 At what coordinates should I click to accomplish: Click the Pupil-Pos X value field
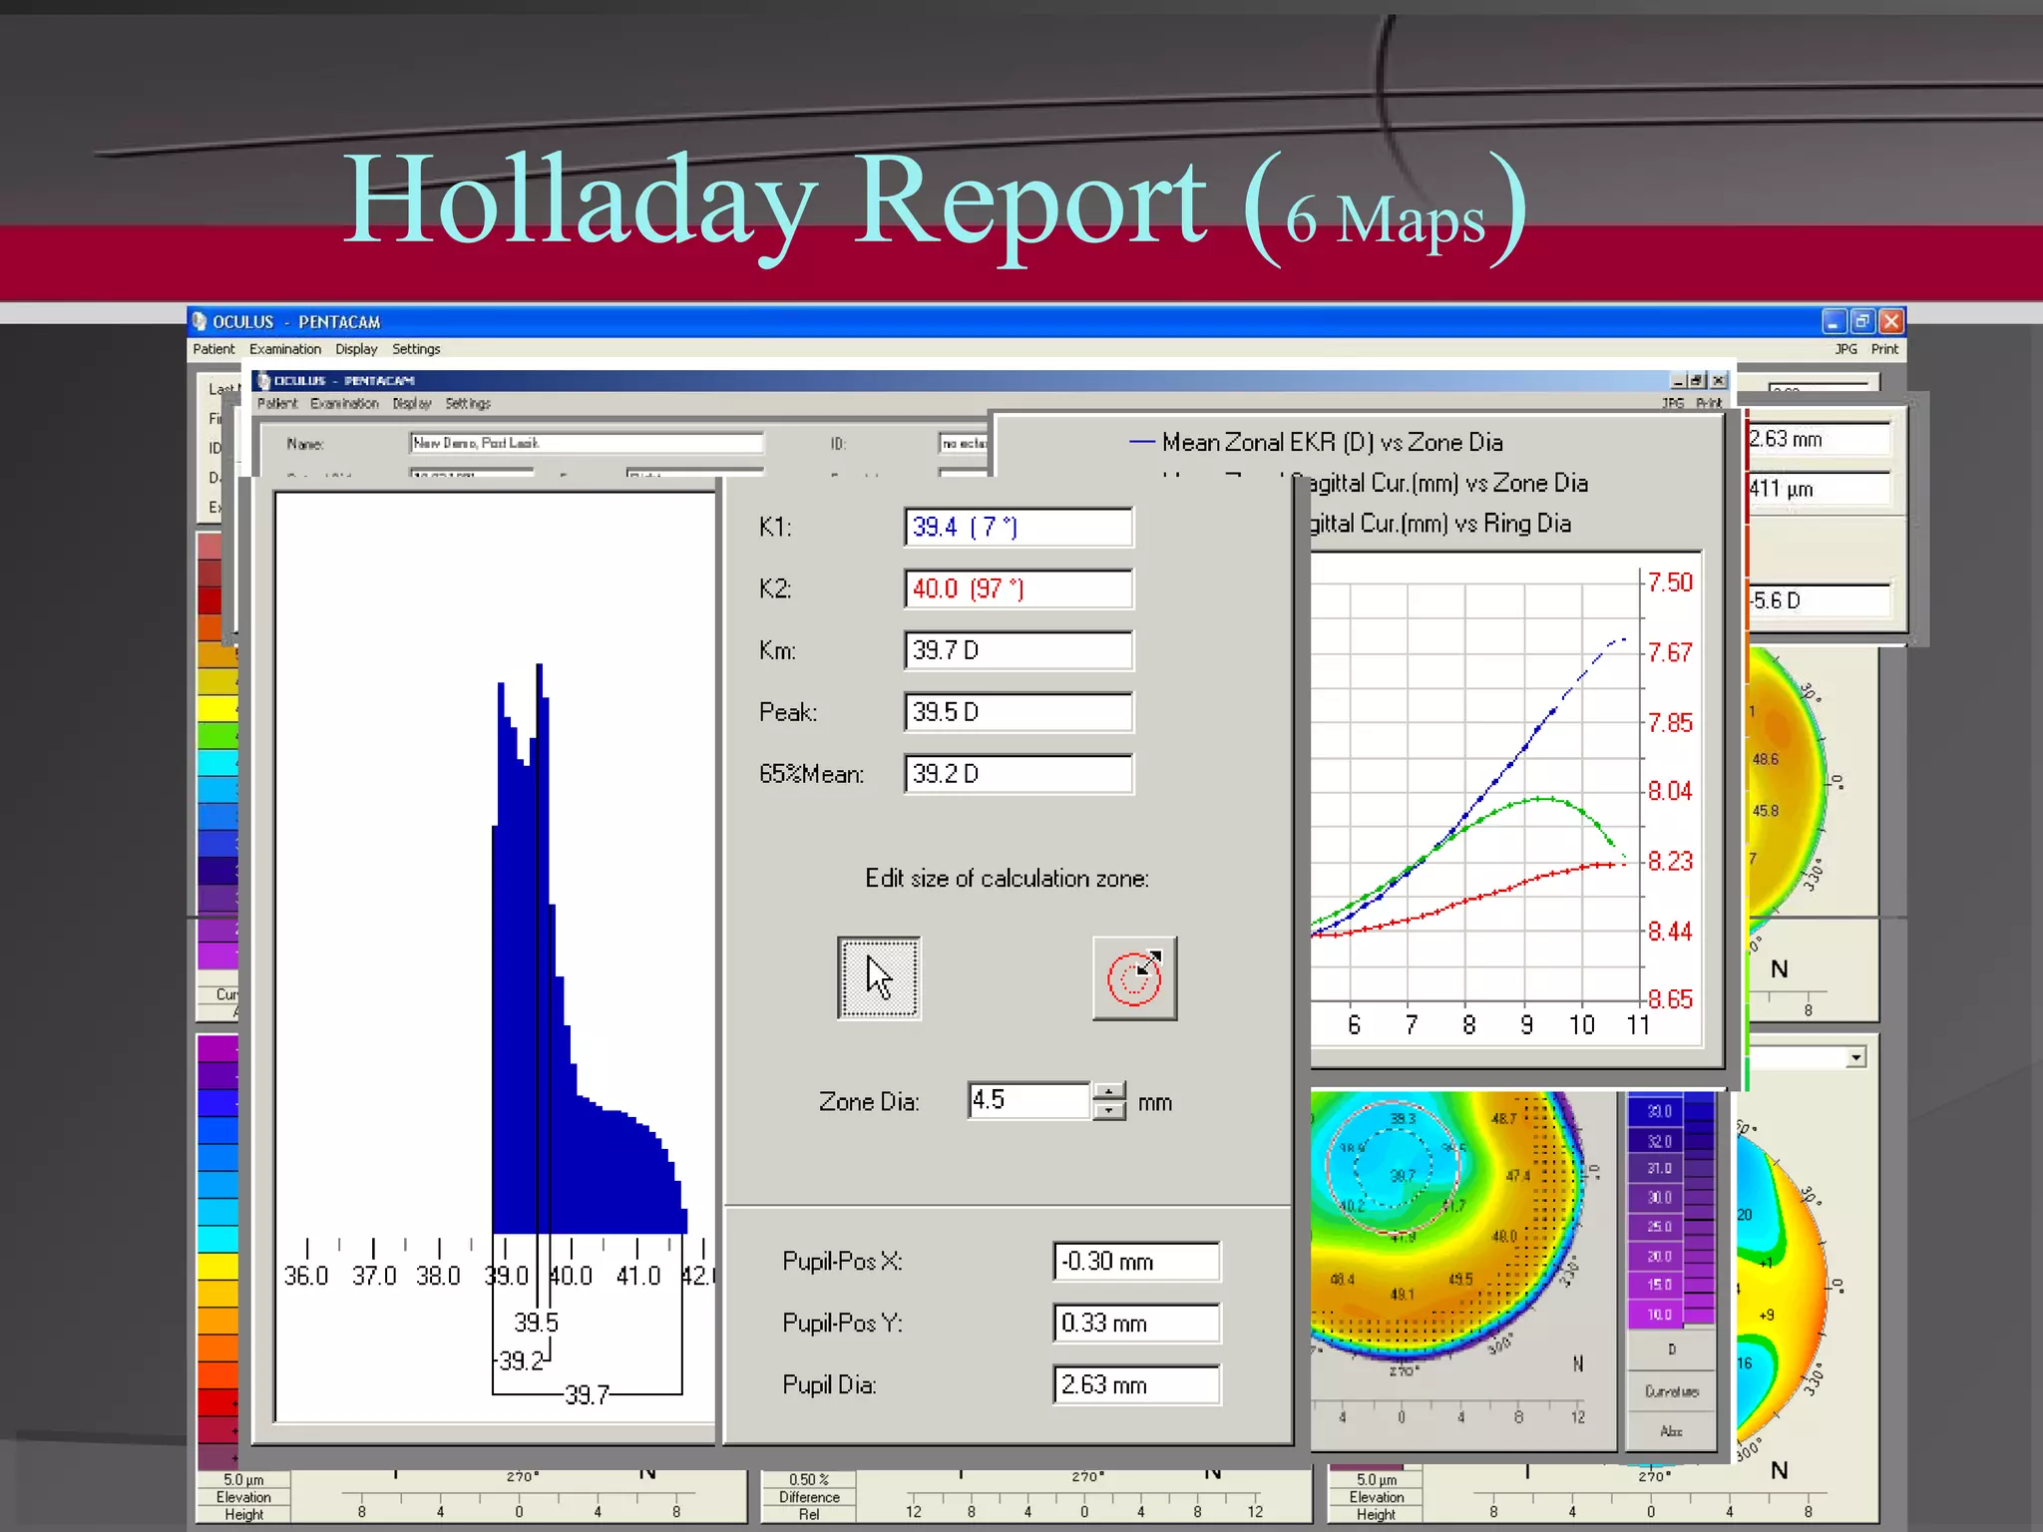click(1135, 1262)
